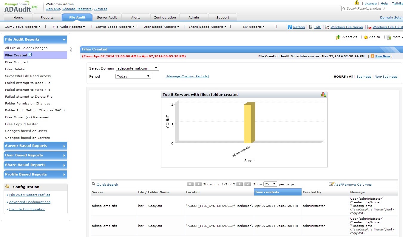Screen dimensions: 403x237
Task: Filter hours by Business
Action: (364, 77)
